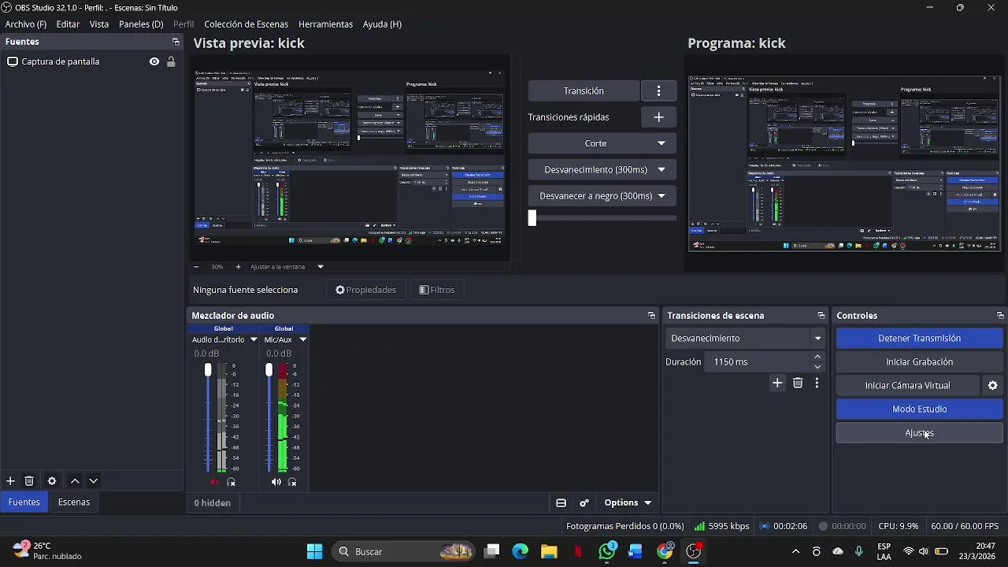Toggle Modo Estudio
The image size is (1008, 567).
919,409
